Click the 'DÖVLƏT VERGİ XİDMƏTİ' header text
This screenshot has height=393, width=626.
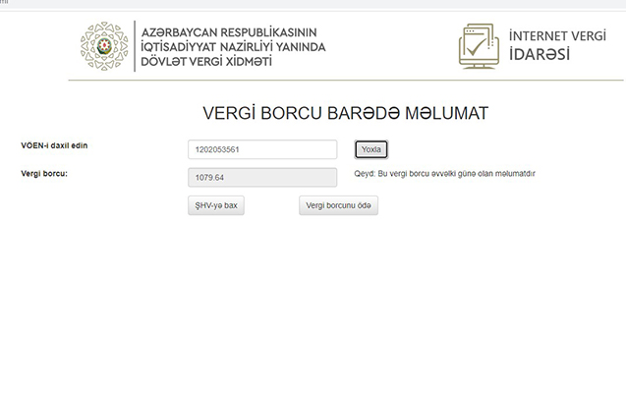(x=207, y=61)
